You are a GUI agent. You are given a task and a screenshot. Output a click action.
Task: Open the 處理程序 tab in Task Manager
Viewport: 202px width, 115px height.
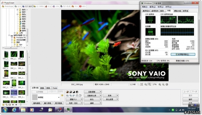point(155,11)
